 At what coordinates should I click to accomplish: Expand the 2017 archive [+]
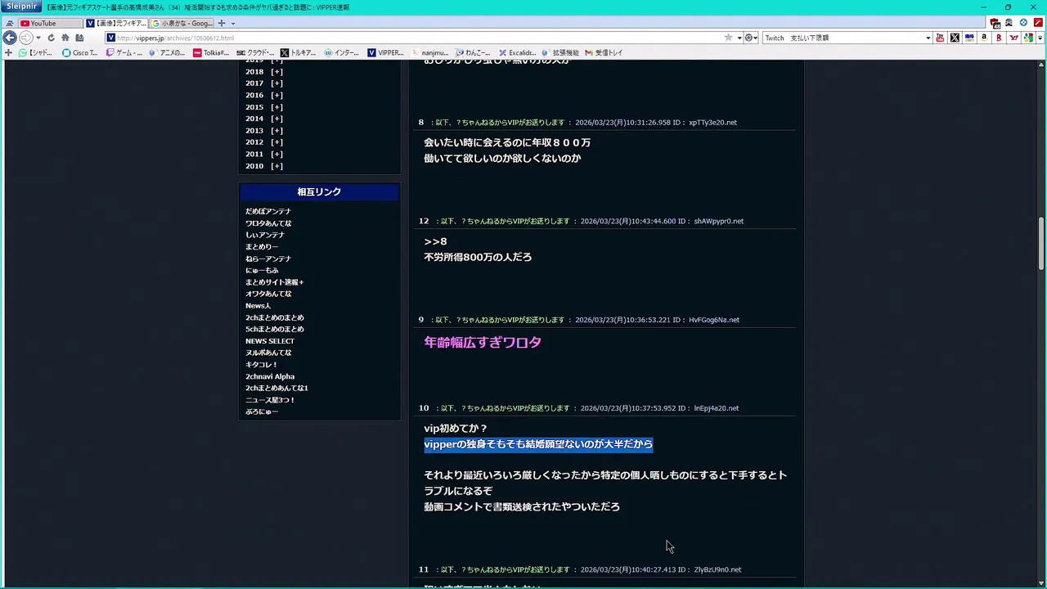[277, 83]
